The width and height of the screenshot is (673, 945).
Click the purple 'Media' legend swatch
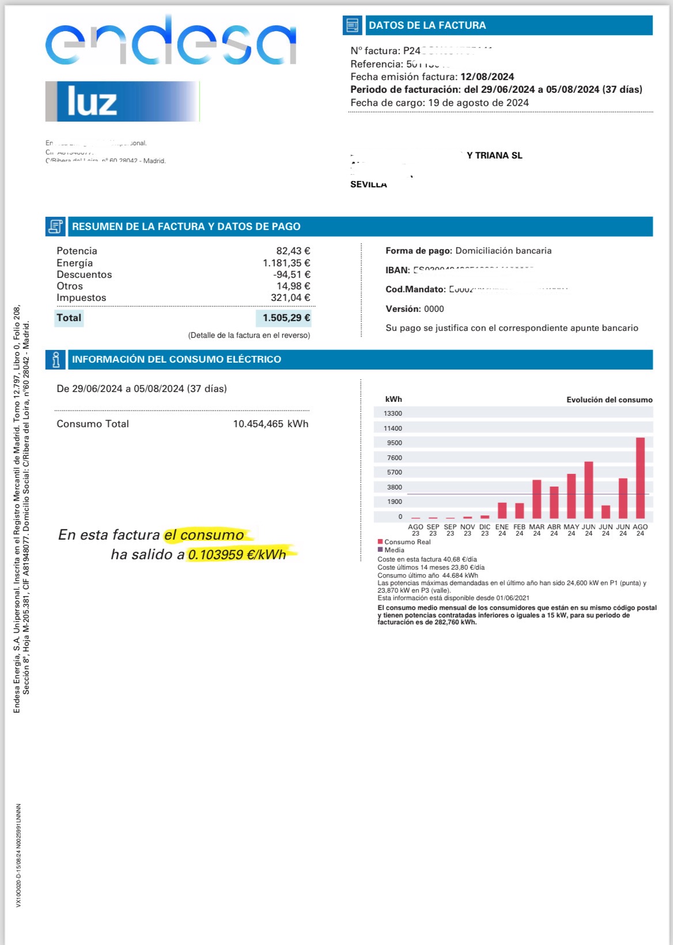click(380, 549)
